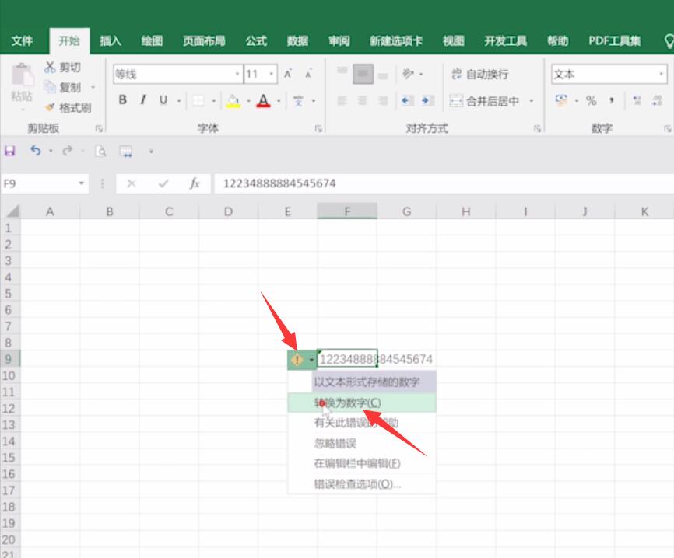Save the workbook from quick access toolbar

(9, 151)
